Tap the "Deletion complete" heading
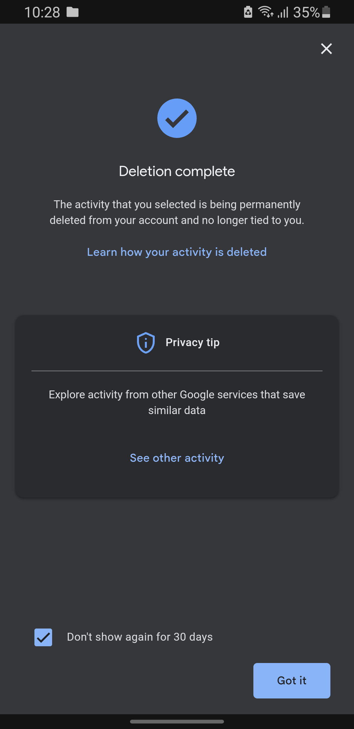354x729 pixels. tap(177, 171)
